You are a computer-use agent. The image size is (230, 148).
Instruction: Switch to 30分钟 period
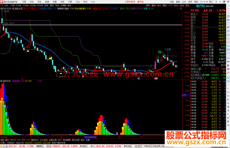click(32, 5)
